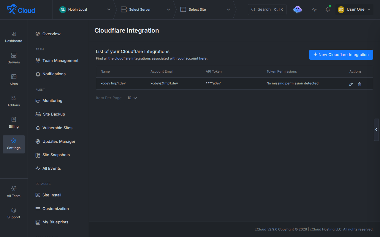Open Vulnerable Sites menu item
This screenshot has width=380, height=237.
[x=54, y=128]
